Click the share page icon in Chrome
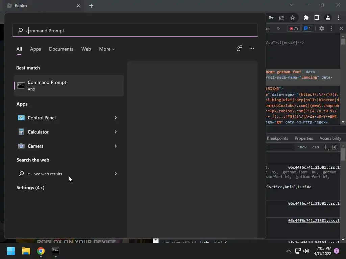This screenshot has height=259, width=346. point(281,18)
